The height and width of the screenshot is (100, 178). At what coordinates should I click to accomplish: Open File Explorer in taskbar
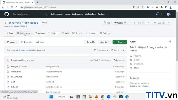pyautogui.click(x=90, y=97)
